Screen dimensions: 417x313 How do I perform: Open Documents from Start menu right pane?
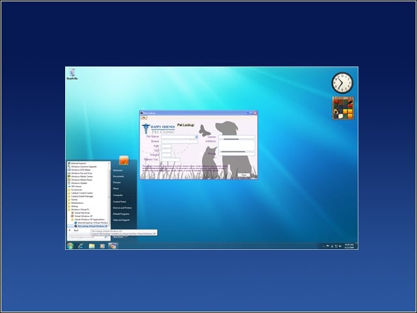tap(119, 177)
